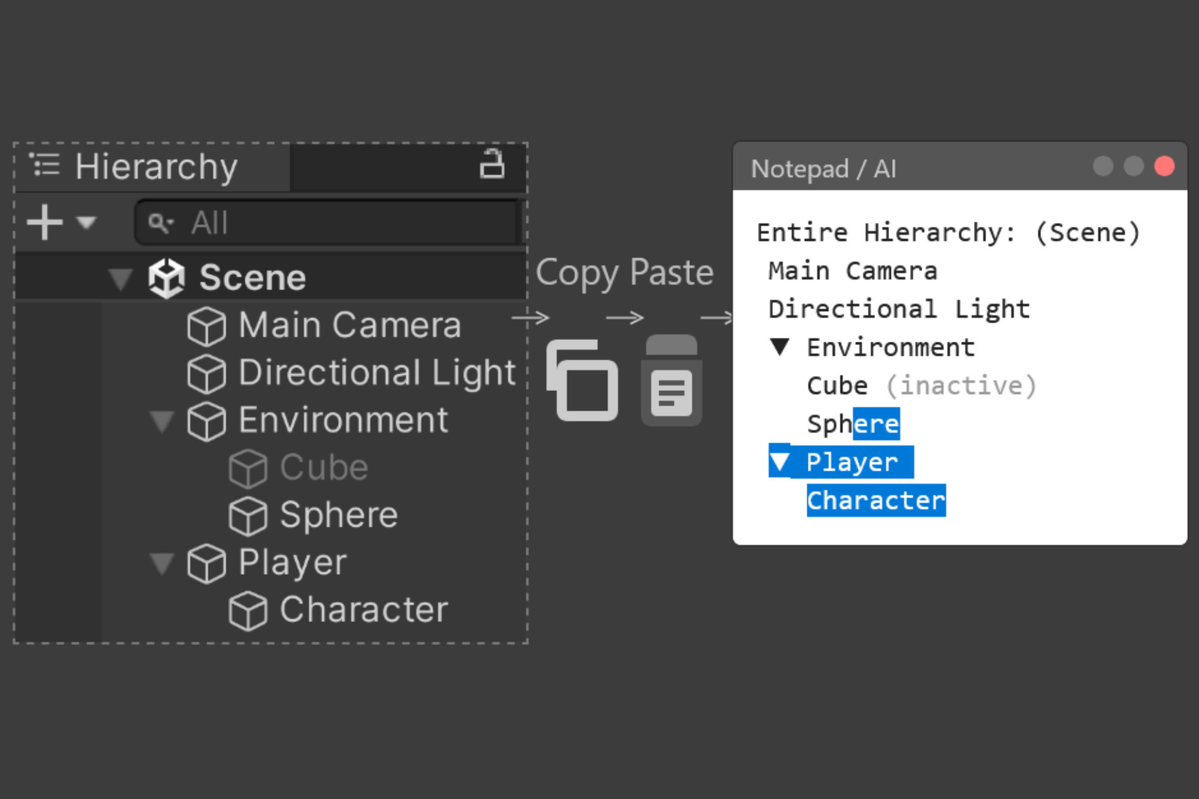Open the create menu dropdown arrow
The image size is (1199, 799).
pos(86,223)
